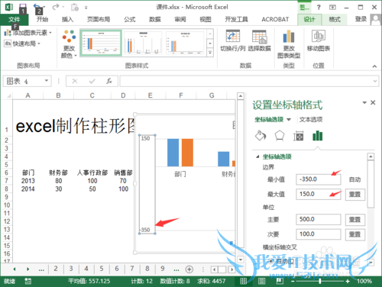This screenshot has width=382, height=287.
Task: Click the orange 部门 chart bar
Action: (187, 153)
